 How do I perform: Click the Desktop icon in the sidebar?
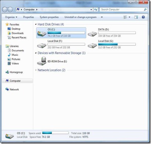coord(9,29)
